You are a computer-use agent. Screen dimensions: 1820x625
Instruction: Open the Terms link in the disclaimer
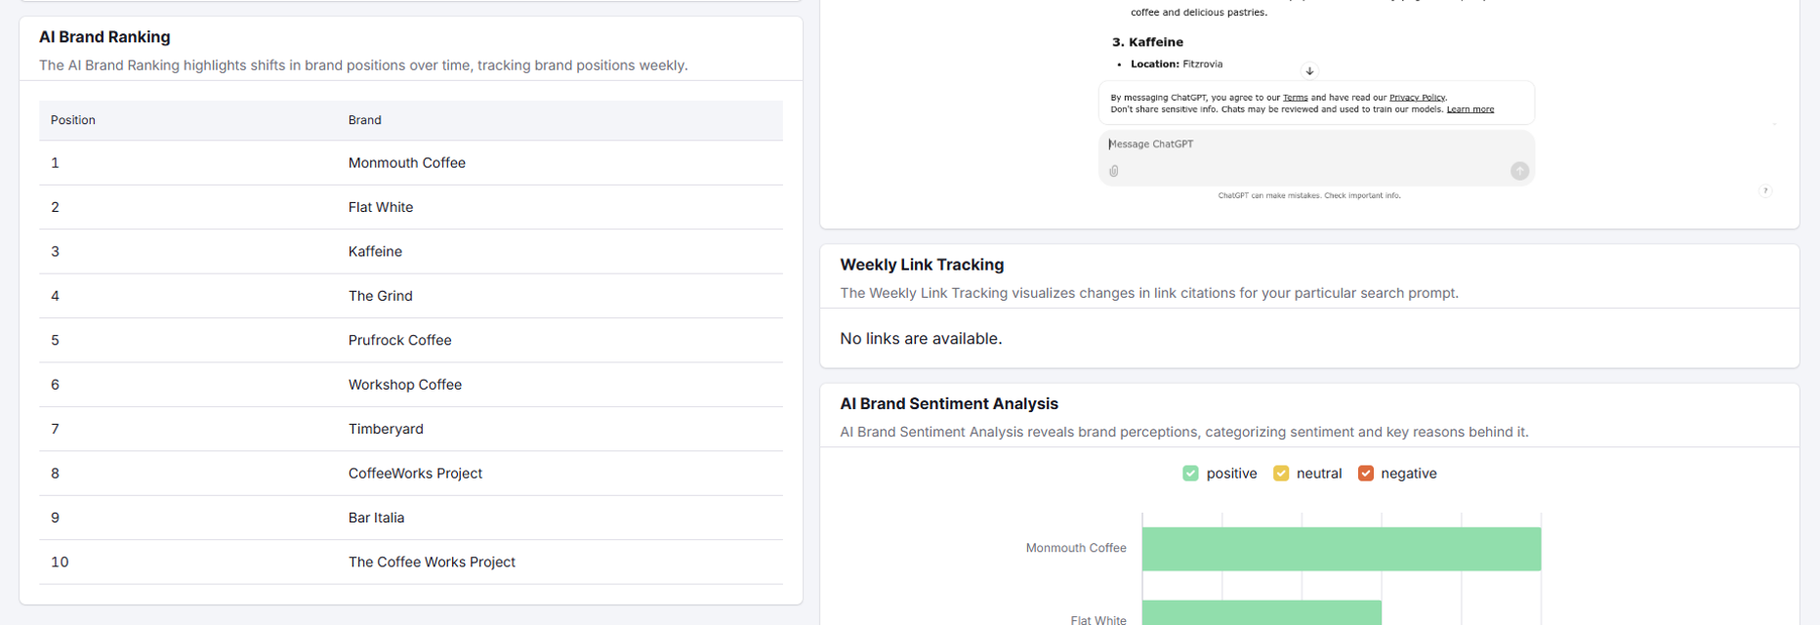click(x=1295, y=98)
